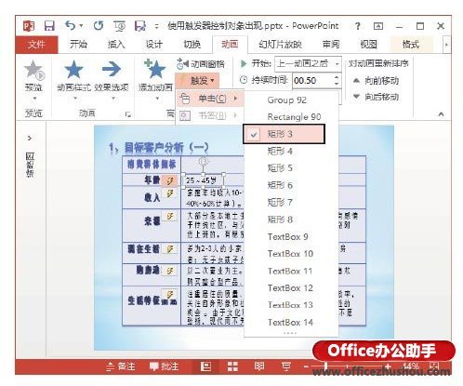Screen dimensions: 463x386
Task: Select TextBox 10 in trigger list
Action: tap(290, 254)
